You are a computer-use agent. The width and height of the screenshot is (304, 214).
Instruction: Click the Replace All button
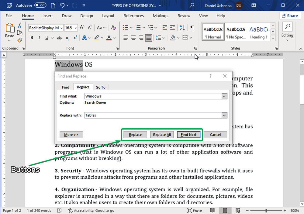click(162, 135)
